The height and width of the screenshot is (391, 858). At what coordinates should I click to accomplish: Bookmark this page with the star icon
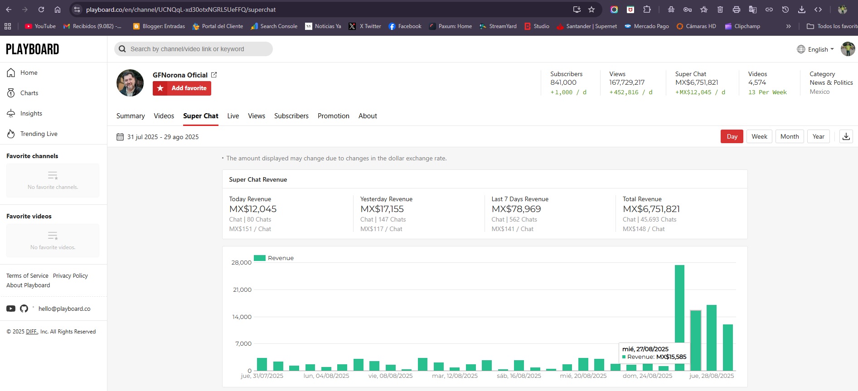click(x=591, y=10)
